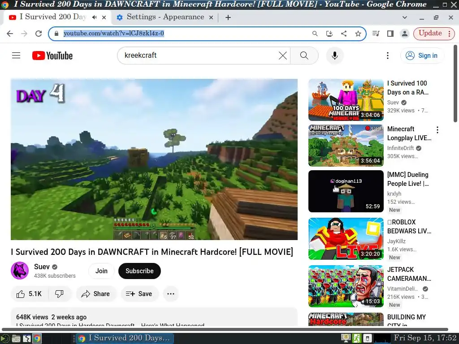Open I Survived 100 Days thumbnail
The image size is (459, 344).
346,100
